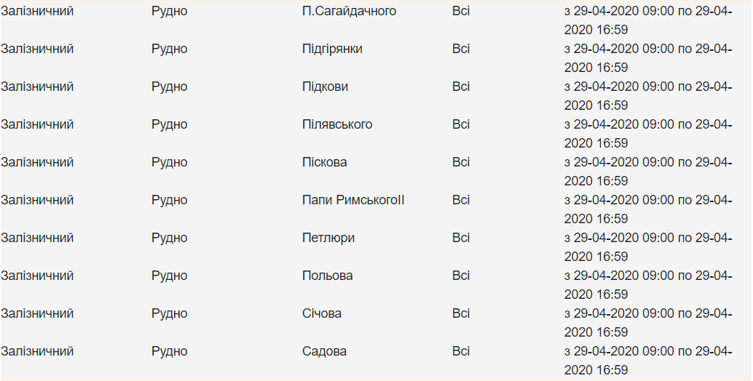Image resolution: width=753 pixels, height=381 pixels.
Task: Click Рудно in the Польова row
Action: pos(169,276)
